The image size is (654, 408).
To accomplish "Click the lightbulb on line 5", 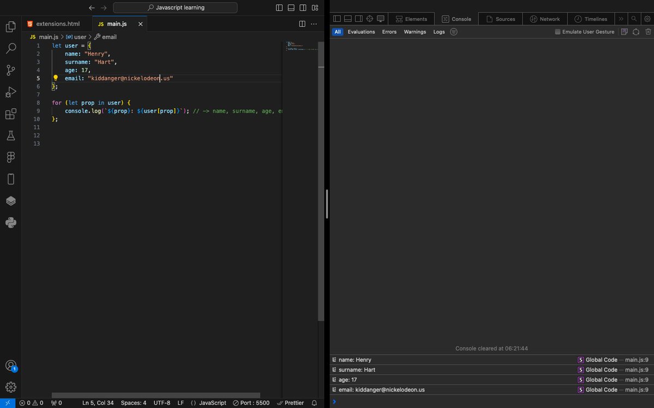I will pyautogui.click(x=55, y=78).
